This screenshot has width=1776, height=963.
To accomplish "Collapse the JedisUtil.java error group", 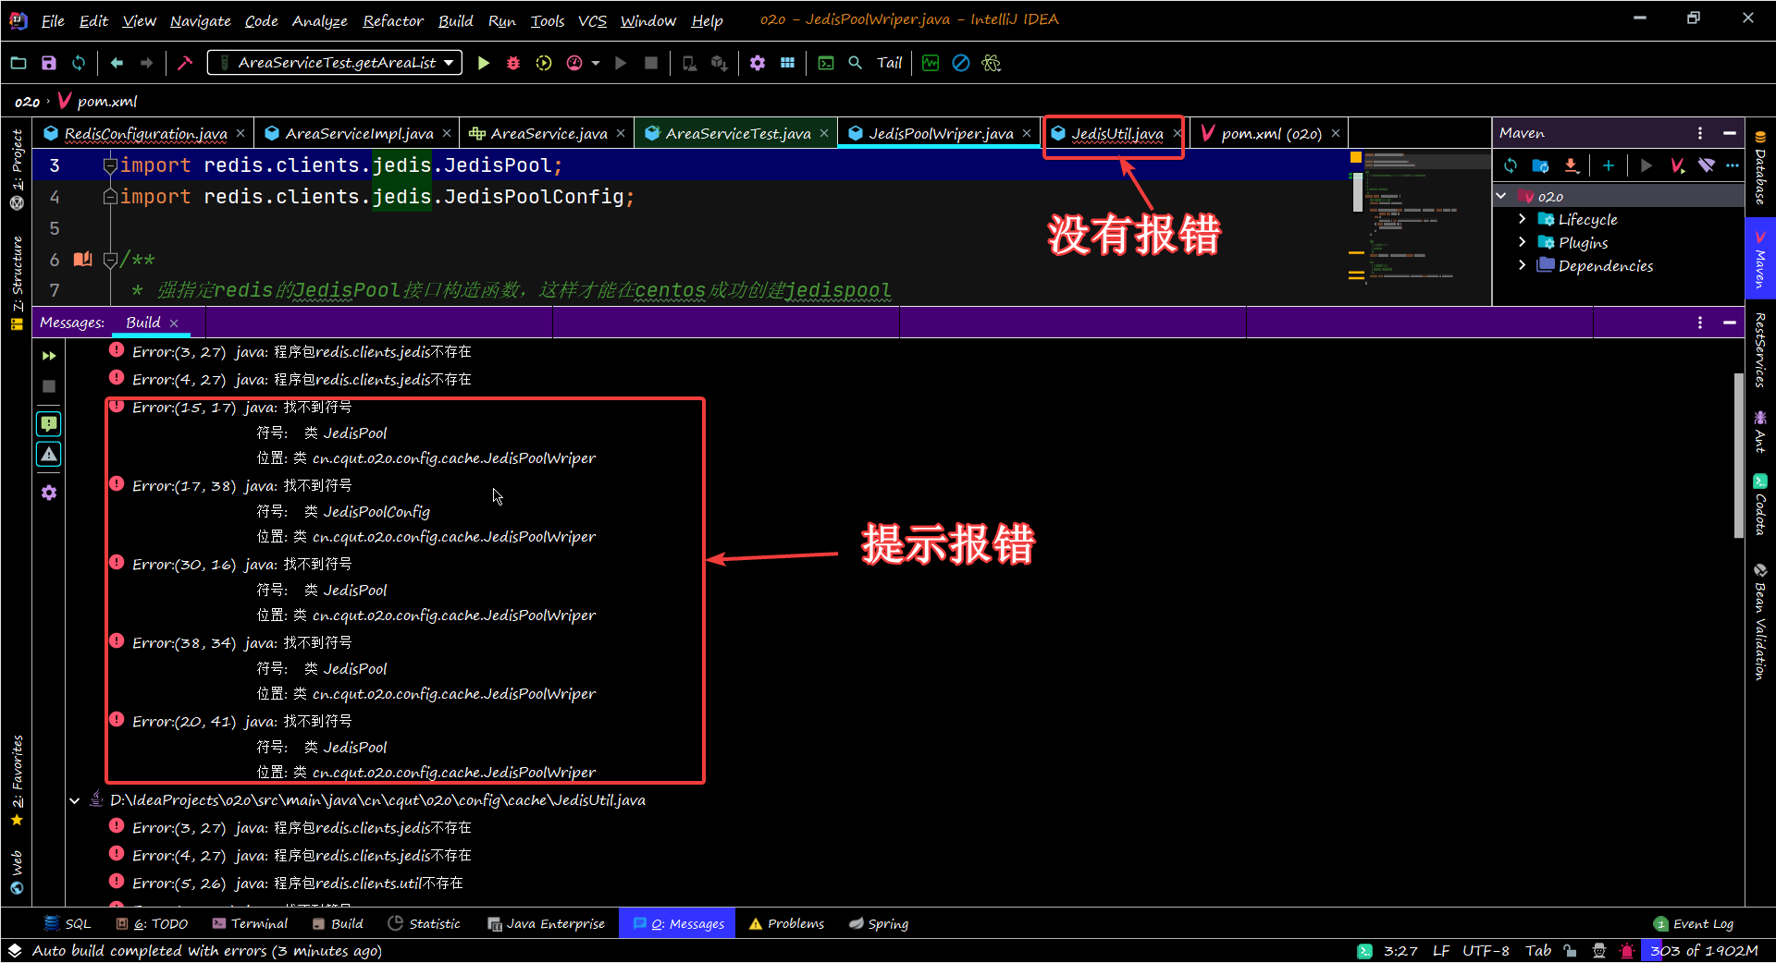I will pyautogui.click(x=75, y=800).
